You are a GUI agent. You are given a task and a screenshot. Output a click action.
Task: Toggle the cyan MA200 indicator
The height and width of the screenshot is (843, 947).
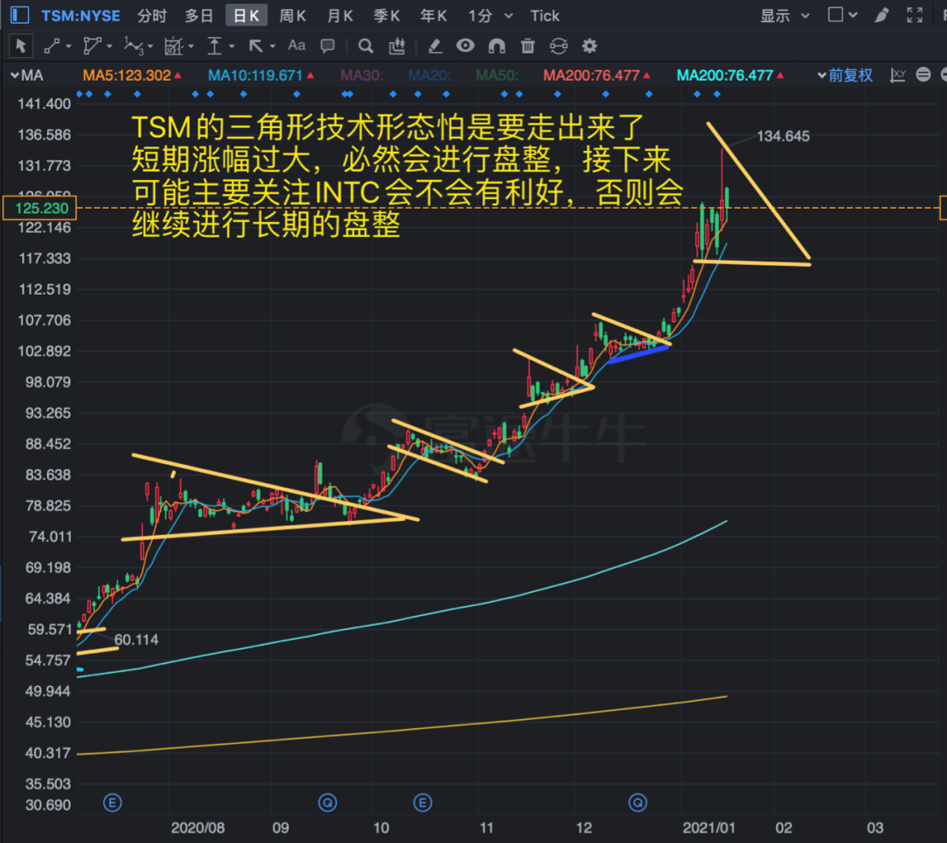click(x=730, y=75)
